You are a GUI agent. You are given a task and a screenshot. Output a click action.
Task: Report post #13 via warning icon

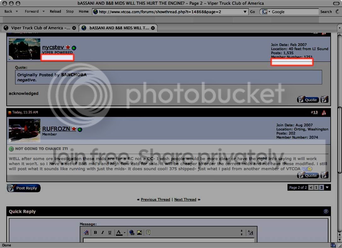coord(324,112)
